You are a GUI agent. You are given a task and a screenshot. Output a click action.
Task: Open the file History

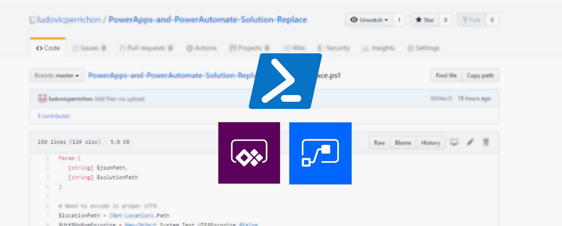pos(430,143)
